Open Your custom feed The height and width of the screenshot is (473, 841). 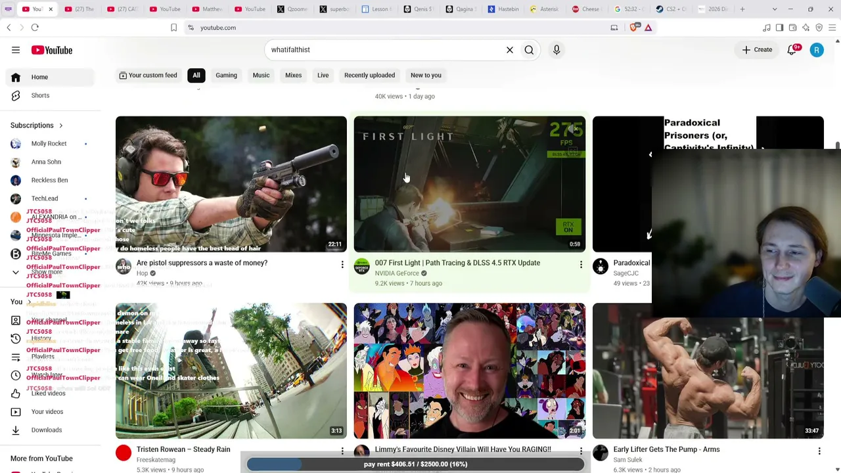click(148, 75)
